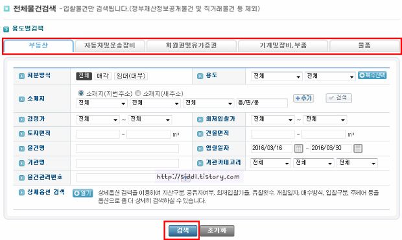Screen dimensions: 402x240
Task: Open 최저입찰가 minimum dropdown
Action: pyautogui.click(x=272, y=119)
